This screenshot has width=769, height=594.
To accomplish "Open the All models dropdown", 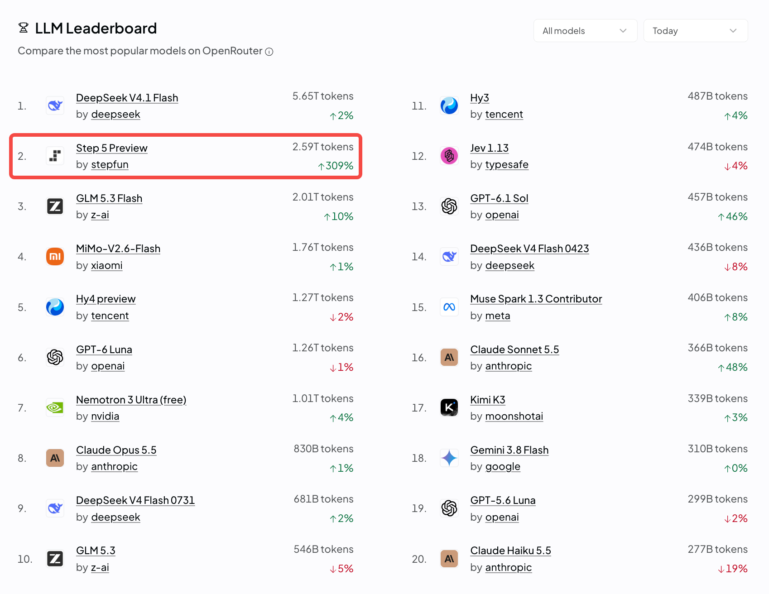I will tap(585, 31).
